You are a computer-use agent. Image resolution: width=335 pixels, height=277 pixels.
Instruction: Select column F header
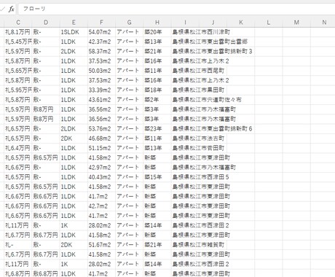click(x=101, y=23)
